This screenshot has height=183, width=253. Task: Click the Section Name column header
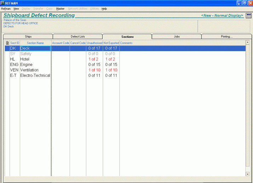coord(35,43)
